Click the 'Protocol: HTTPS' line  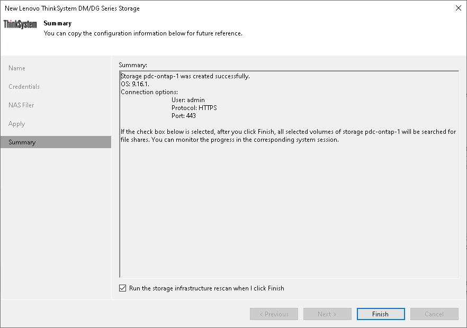(x=194, y=108)
